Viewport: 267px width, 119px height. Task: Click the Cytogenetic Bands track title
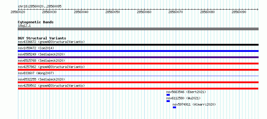click(x=36, y=22)
